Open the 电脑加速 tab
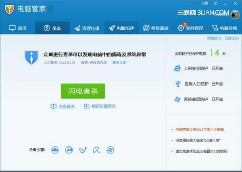The image size is (242, 172). pos(121,28)
